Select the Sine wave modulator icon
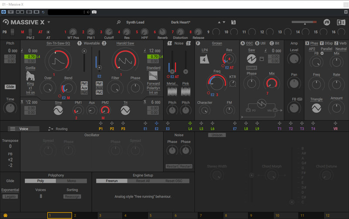The width and height of the screenshot is (349, 219). tap(58, 111)
